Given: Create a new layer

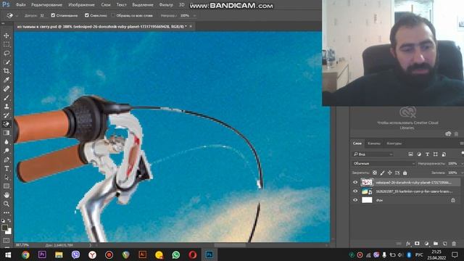Looking at the screenshot, I should [444, 244].
